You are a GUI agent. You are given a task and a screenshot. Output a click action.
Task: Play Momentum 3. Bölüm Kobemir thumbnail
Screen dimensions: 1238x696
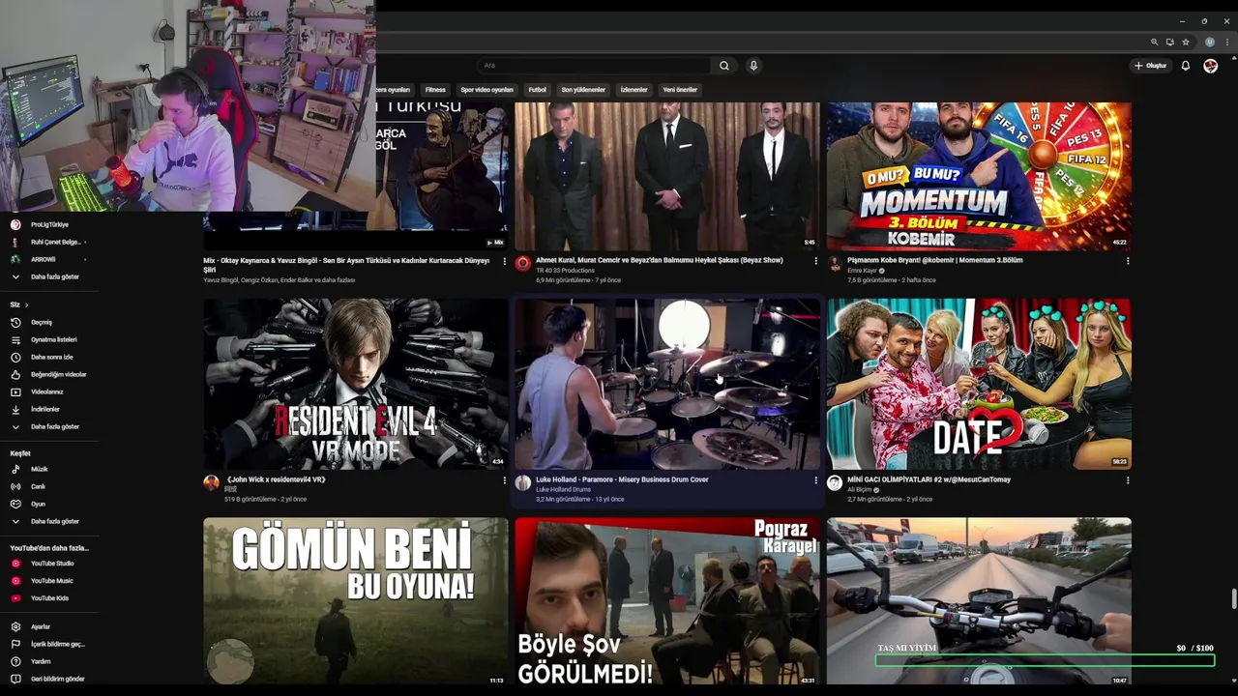pyautogui.click(x=979, y=176)
